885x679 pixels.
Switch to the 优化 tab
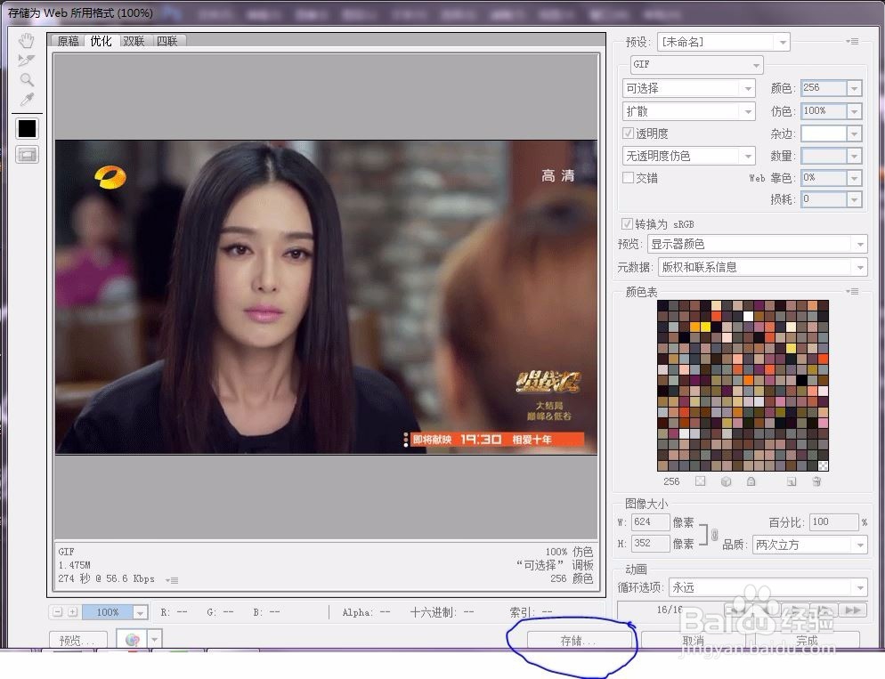(x=101, y=41)
